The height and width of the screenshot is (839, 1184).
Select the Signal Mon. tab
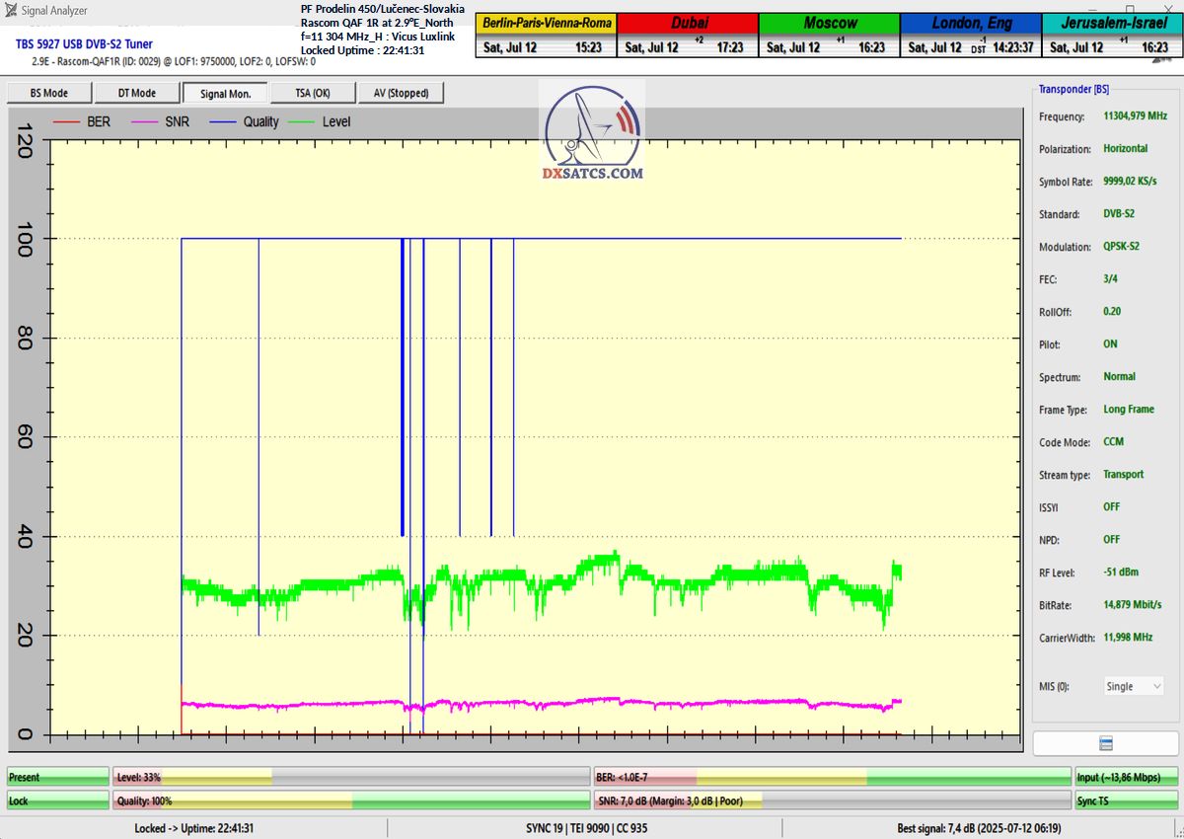tap(225, 93)
